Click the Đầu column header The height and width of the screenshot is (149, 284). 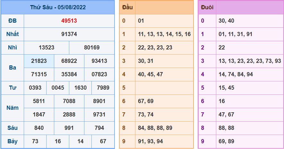click(127, 7)
